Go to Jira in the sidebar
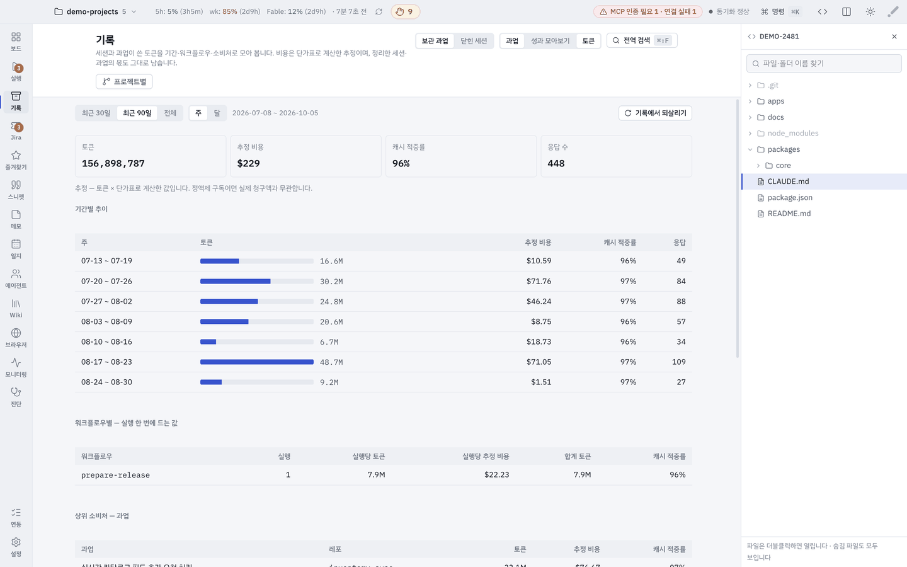Image resolution: width=907 pixels, height=567 pixels. click(x=16, y=130)
